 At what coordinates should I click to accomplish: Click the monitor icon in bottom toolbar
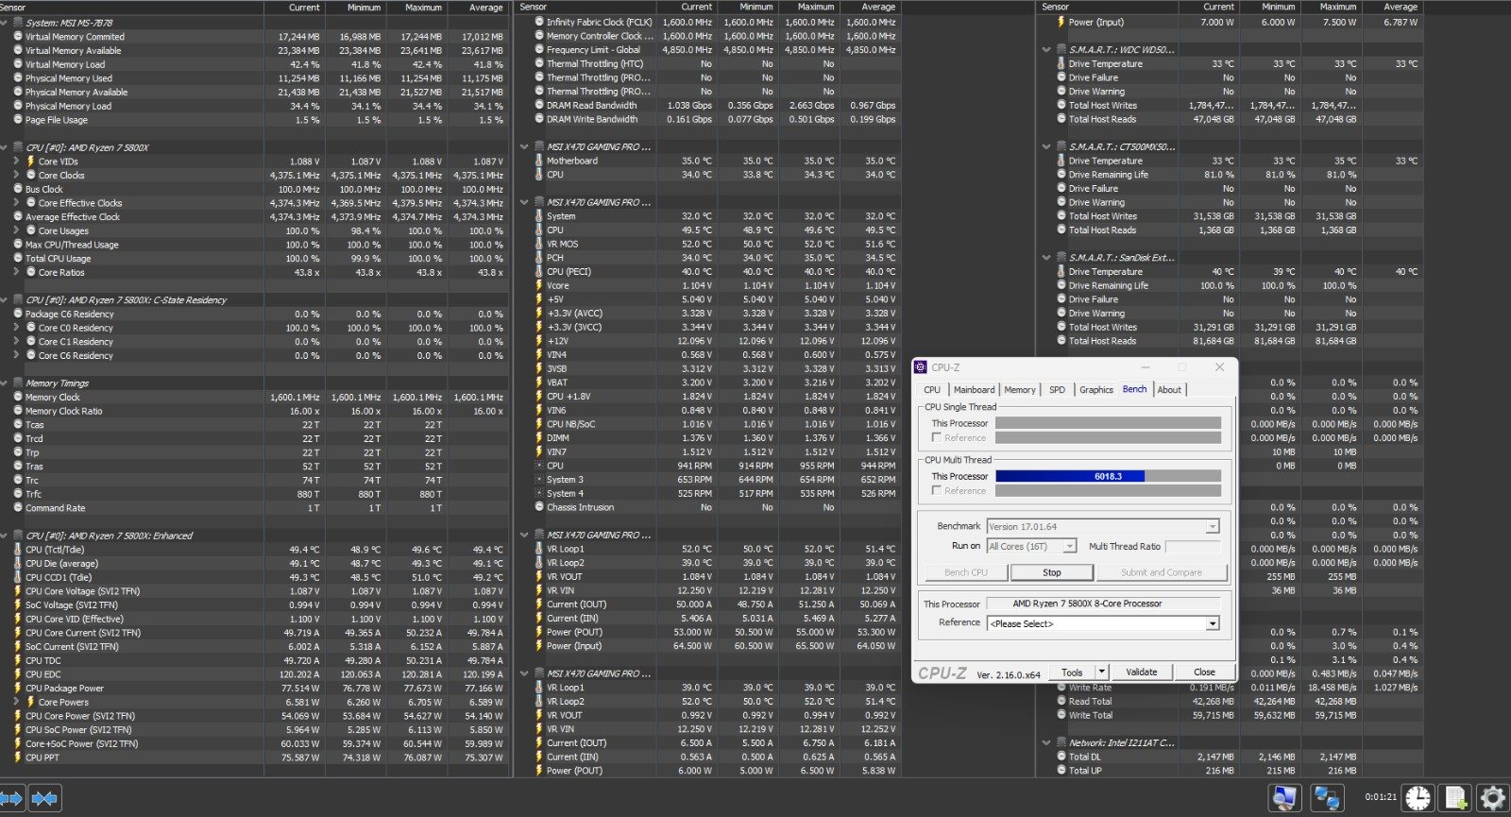[1284, 798]
